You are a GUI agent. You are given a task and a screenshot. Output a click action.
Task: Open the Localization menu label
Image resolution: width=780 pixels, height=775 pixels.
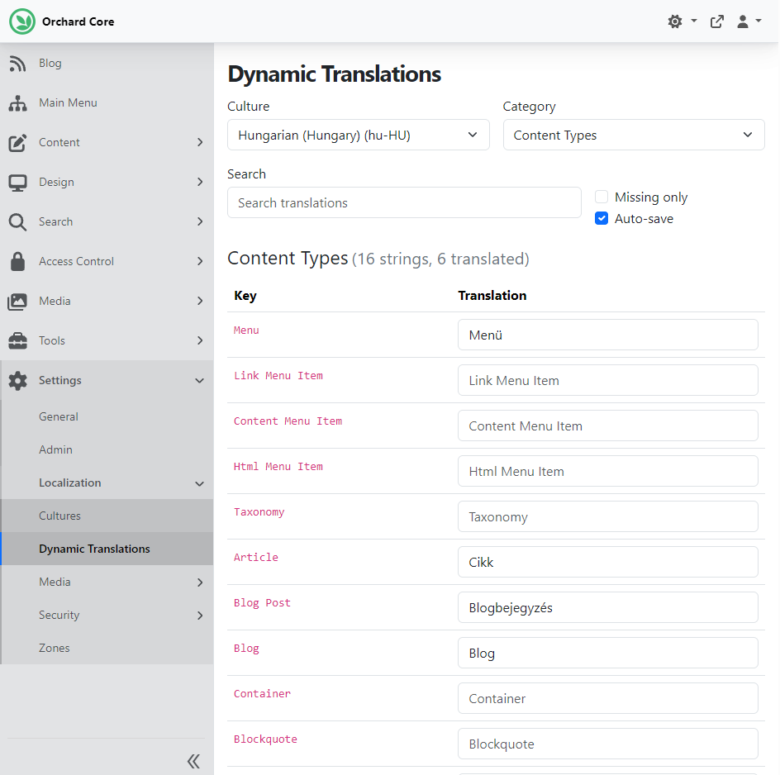click(70, 483)
